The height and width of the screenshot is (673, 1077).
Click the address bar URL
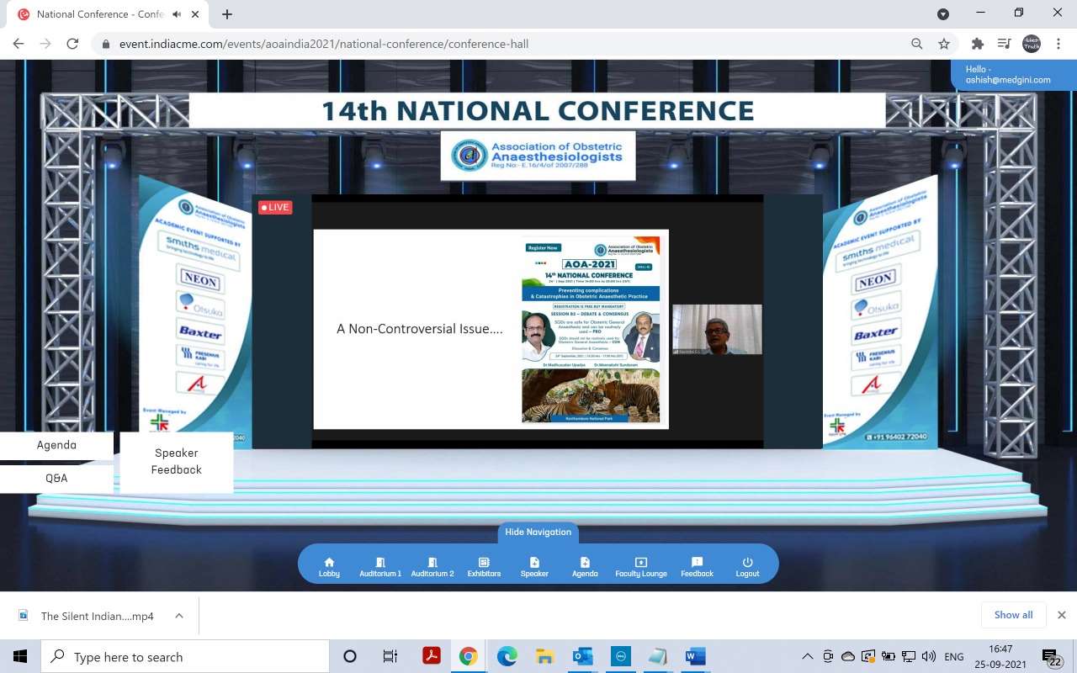[324, 44]
